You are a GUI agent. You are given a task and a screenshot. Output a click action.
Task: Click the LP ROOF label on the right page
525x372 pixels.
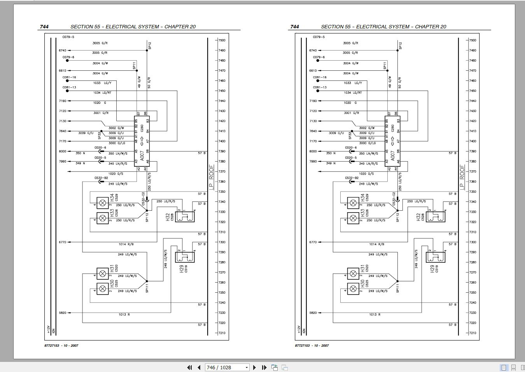point(462,177)
